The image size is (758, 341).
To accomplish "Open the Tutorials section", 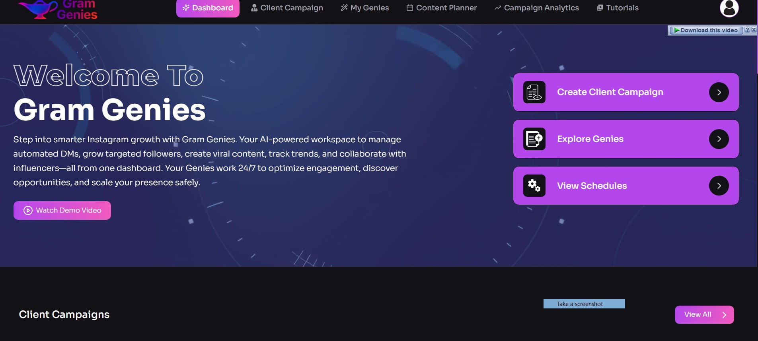I will pos(618,8).
